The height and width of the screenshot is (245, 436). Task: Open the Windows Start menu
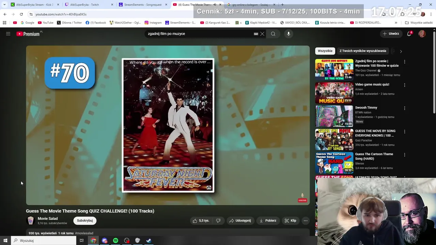click(5, 241)
